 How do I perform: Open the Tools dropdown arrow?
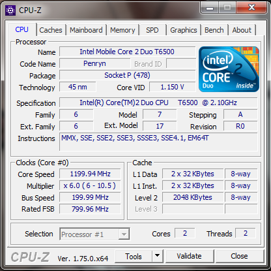coord(157,256)
